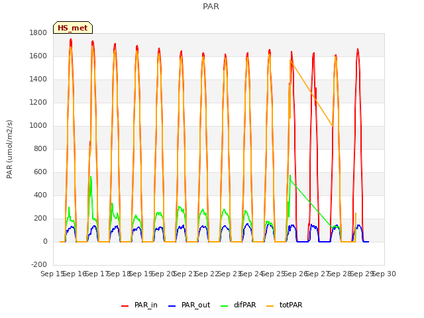Click the 1000 y-axis tick label
This screenshot has width=424, height=318.
pos(38,125)
